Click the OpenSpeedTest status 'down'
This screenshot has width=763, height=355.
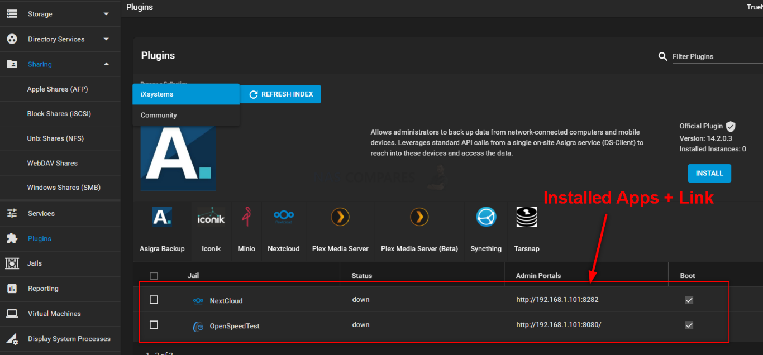361,325
